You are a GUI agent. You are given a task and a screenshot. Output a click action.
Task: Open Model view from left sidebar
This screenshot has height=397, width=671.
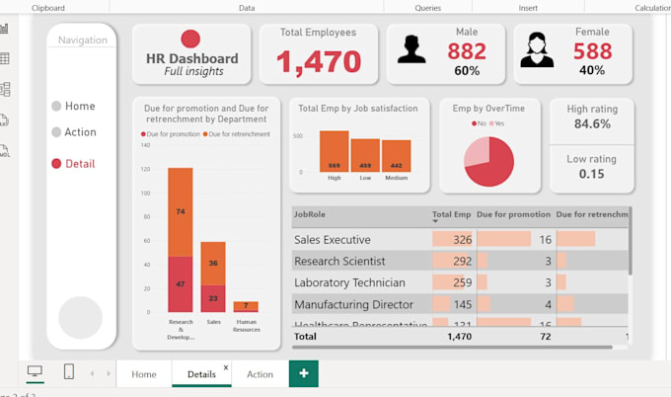5,90
